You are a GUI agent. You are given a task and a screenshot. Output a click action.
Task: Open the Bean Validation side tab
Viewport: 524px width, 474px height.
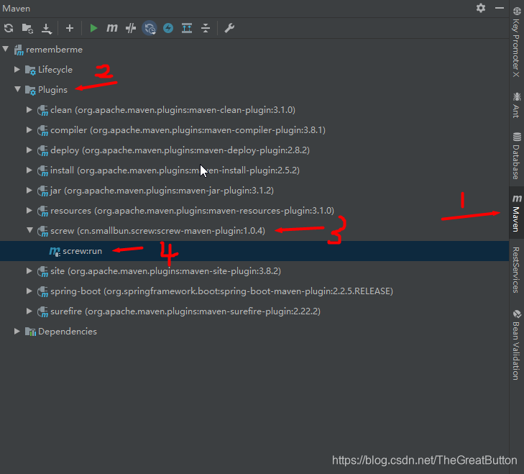517,345
